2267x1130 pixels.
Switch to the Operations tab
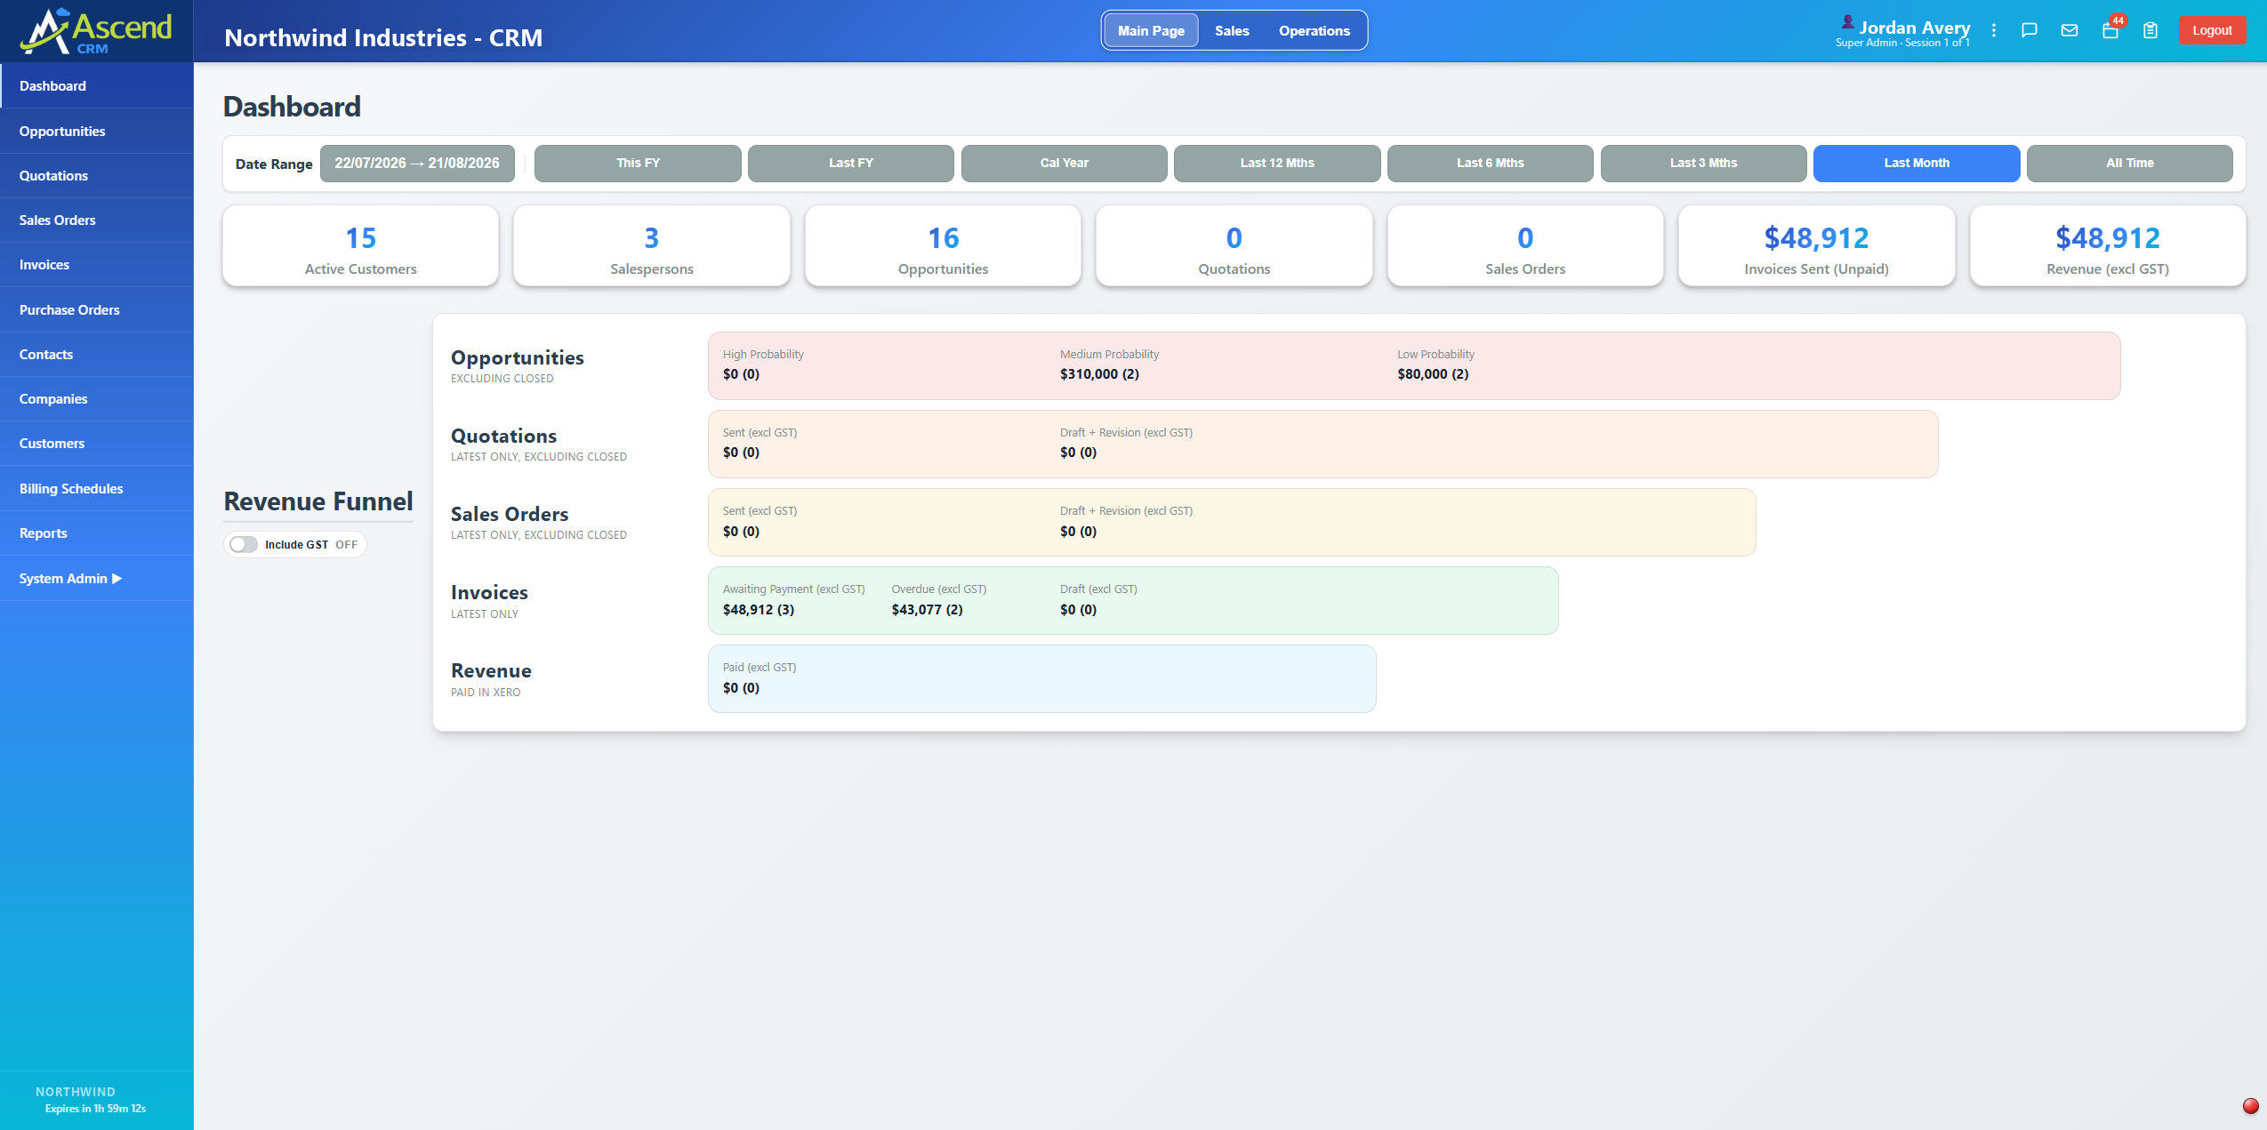[x=1314, y=30]
